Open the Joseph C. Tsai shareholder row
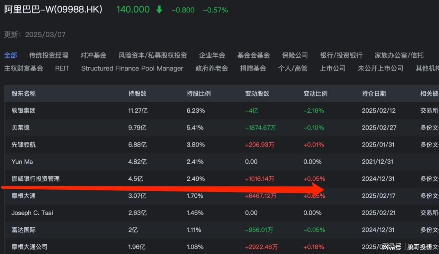Image resolution: width=439 pixels, height=254 pixels. click(x=222, y=213)
